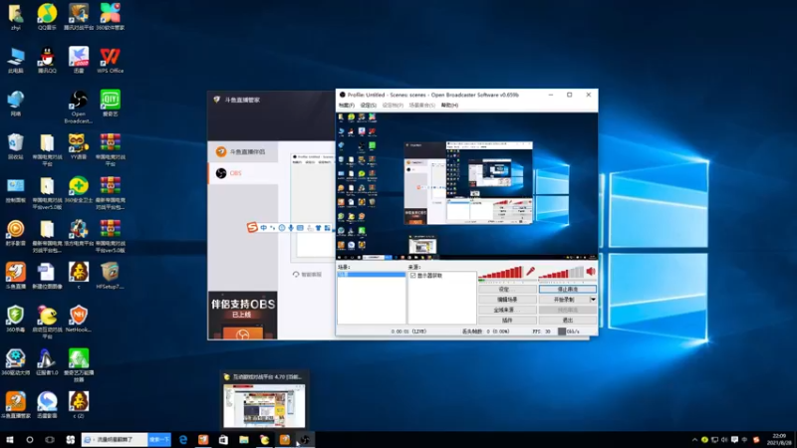797x448 pixels.
Task: Click the taskbar window preview thumbnail
Action: click(264, 406)
